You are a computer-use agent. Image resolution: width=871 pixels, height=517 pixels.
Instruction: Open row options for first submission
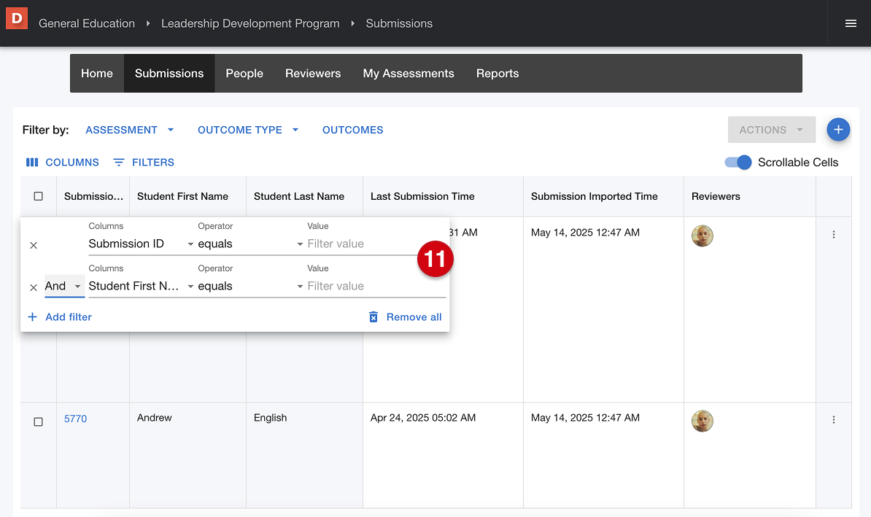tap(833, 235)
